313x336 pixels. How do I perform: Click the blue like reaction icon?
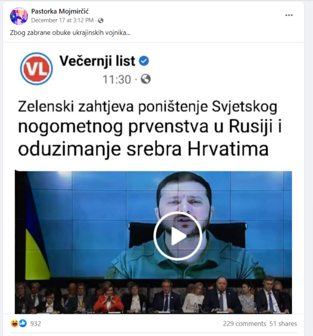coord(23,323)
